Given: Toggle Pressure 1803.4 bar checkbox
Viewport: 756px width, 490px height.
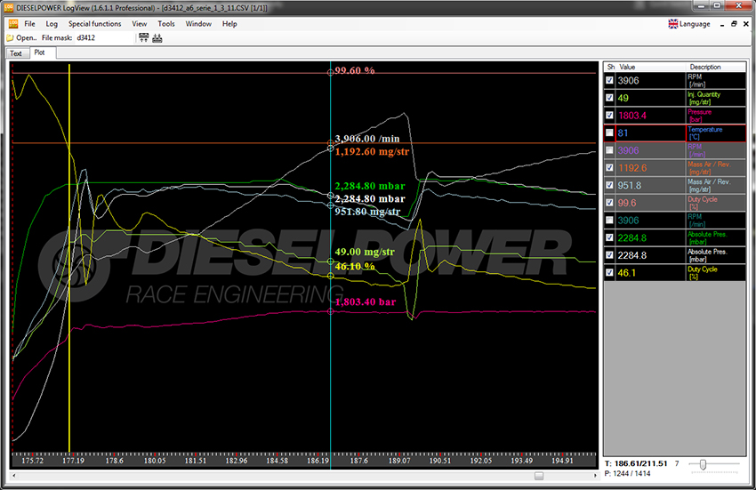Looking at the screenshot, I should tap(609, 115).
